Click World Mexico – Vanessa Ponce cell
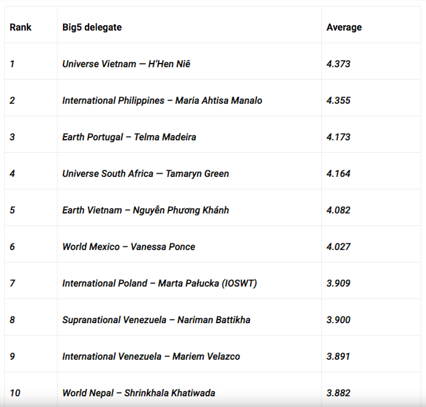 (x=128, y=246)
